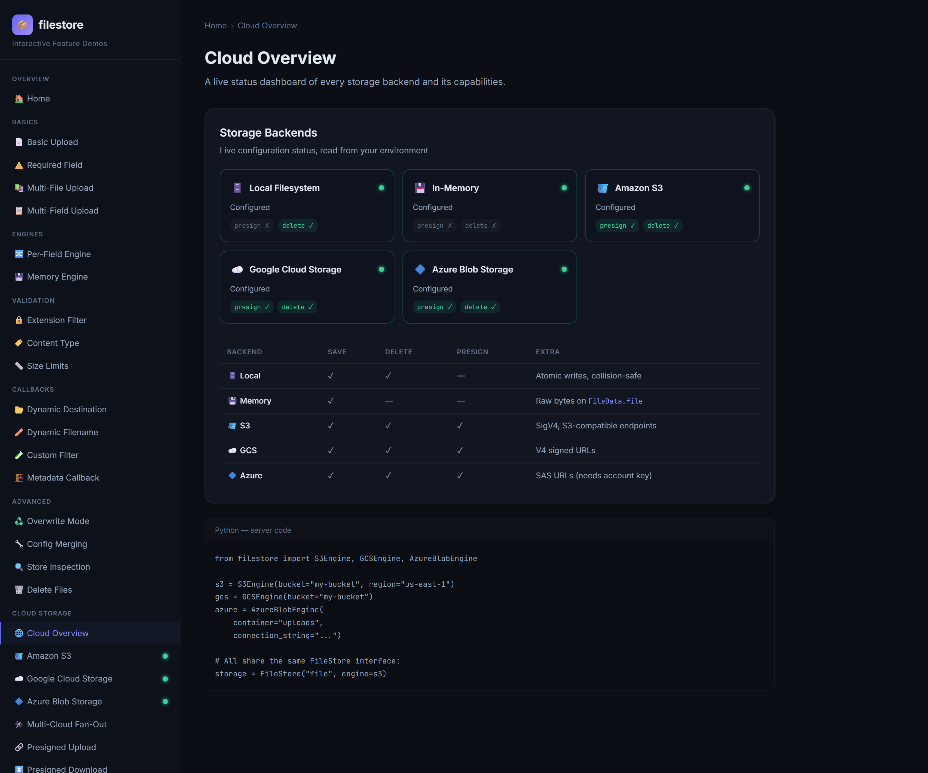Click Amazon S3 card green status dot
The width and height of the screenshot is (928, 773).
click(746, 188)
